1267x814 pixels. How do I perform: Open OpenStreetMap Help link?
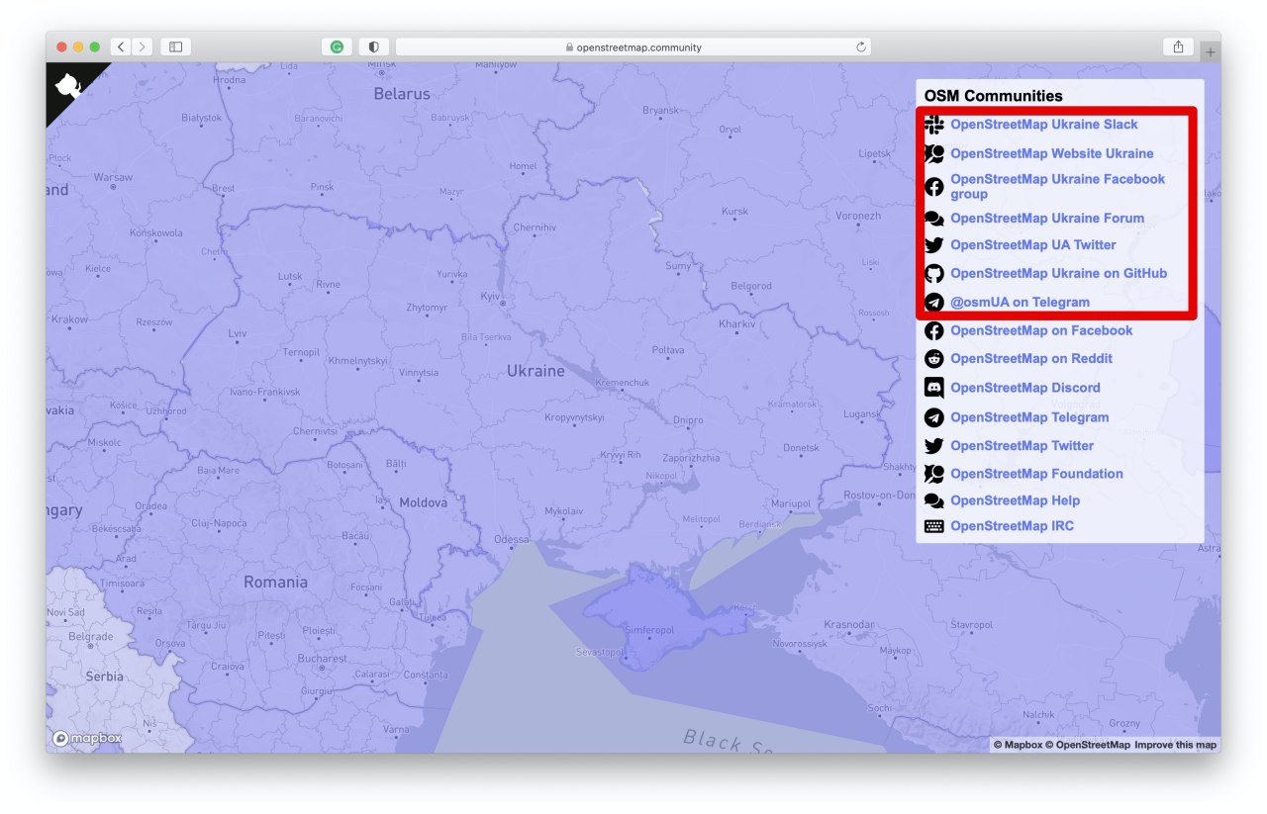click(1016, 500)
